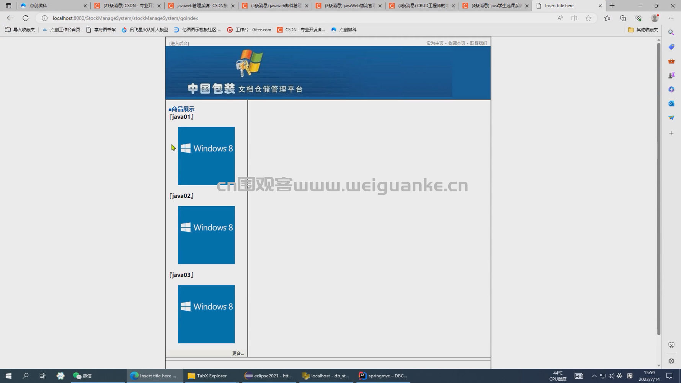Open Edge Settings and more menu
Screen dimensions: 681x383
pos(671,18)
